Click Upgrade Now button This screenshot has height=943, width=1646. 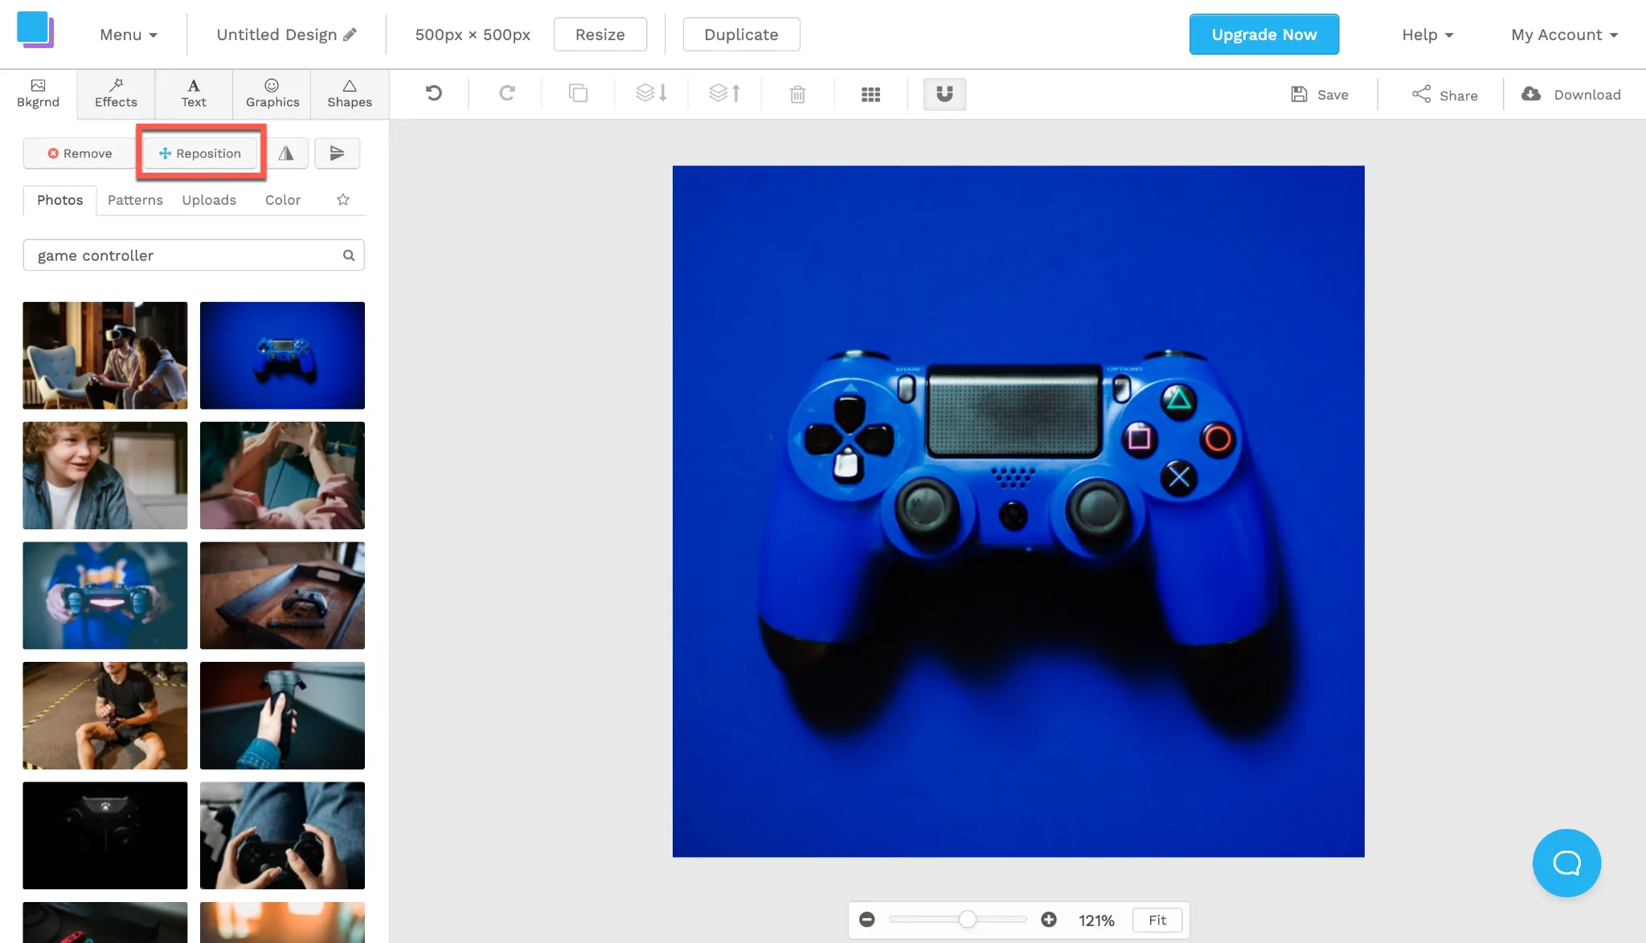pos(1264,35)
